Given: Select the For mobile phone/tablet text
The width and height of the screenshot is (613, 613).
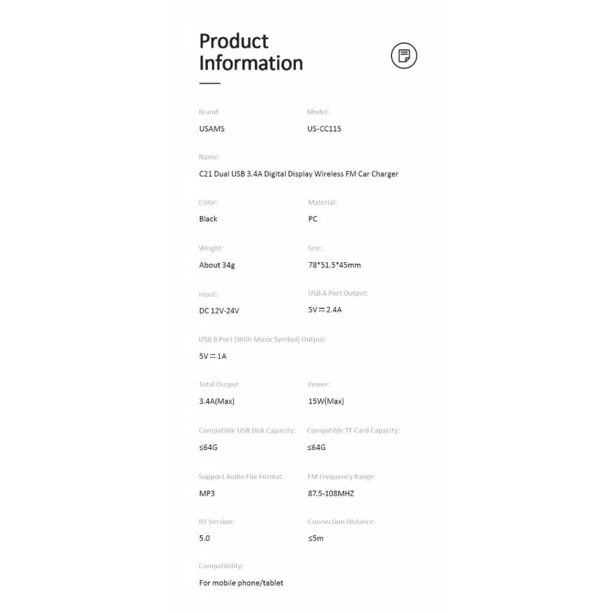Looking at the screenshot, I should pos(241,583).
